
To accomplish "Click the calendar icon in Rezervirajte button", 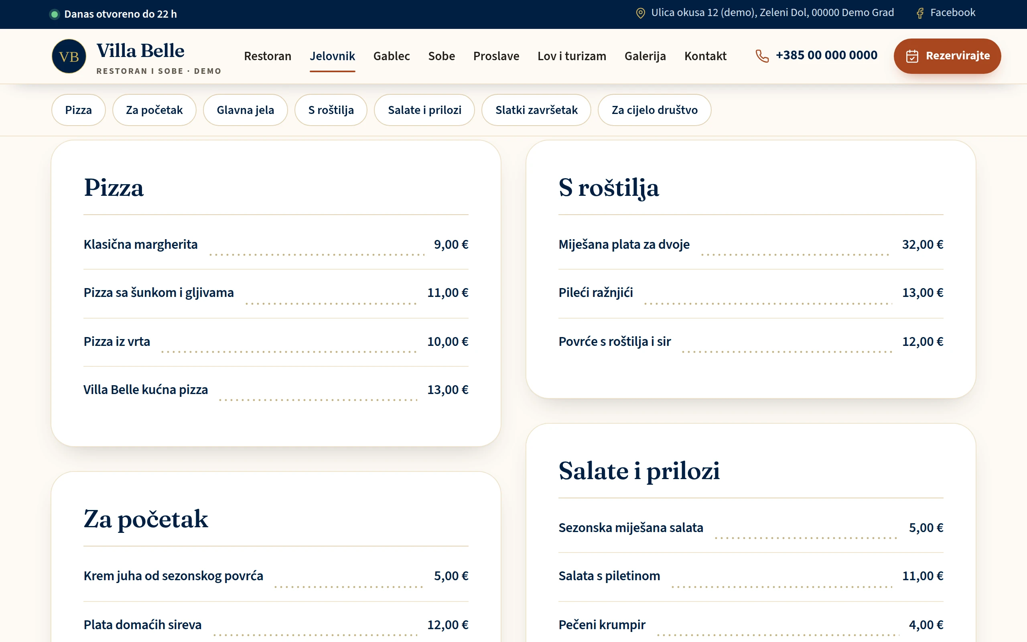I will pyautogui.click(x=912, y=56).
